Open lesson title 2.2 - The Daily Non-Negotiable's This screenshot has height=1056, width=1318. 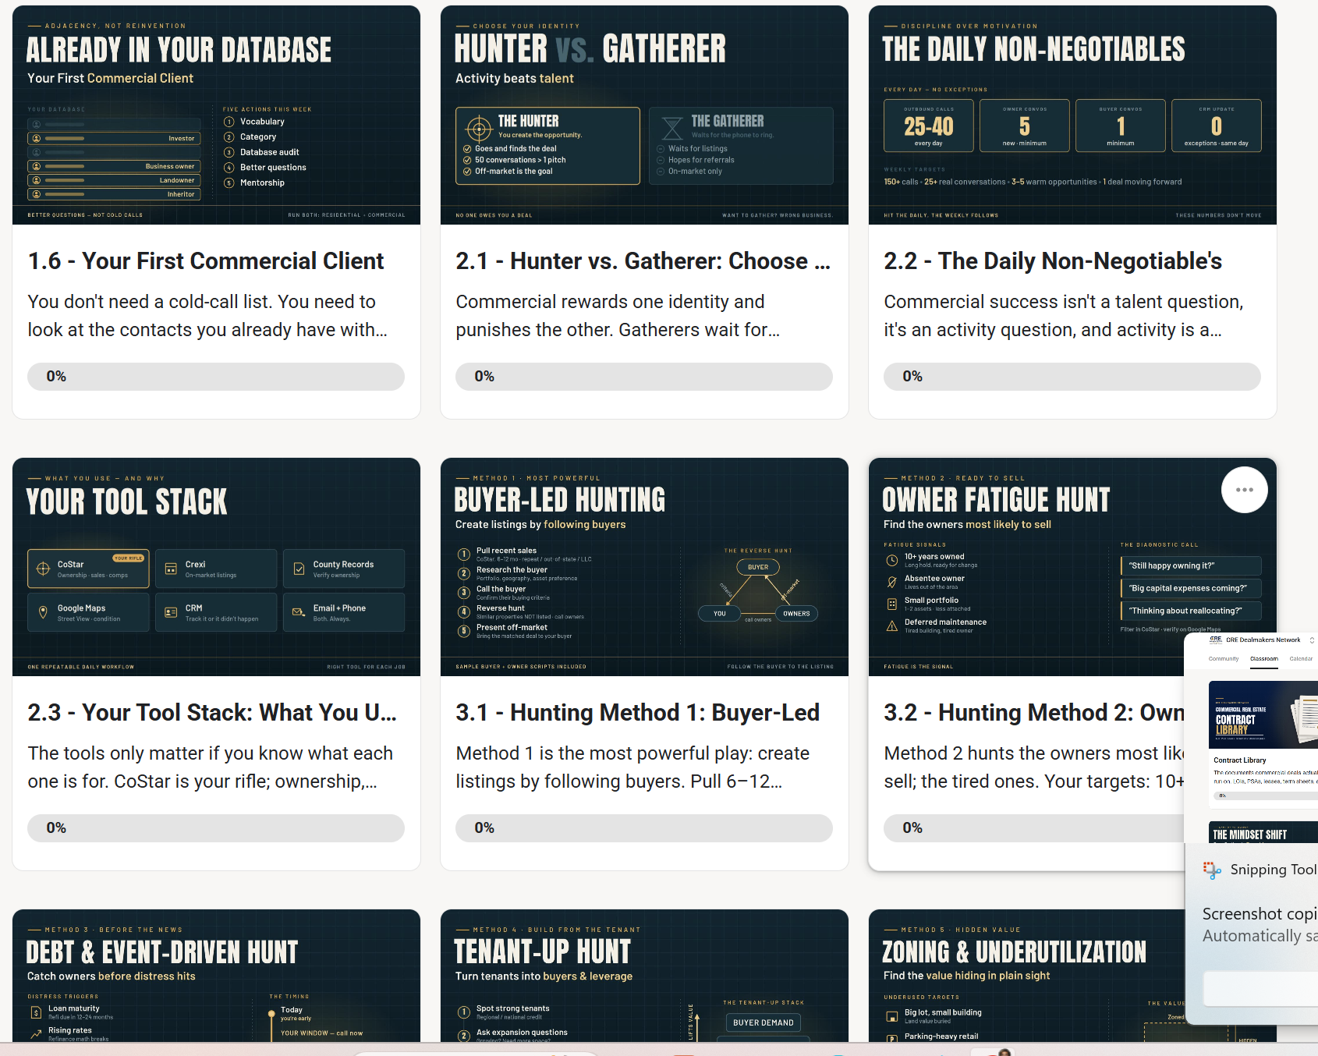[1053, 261]
